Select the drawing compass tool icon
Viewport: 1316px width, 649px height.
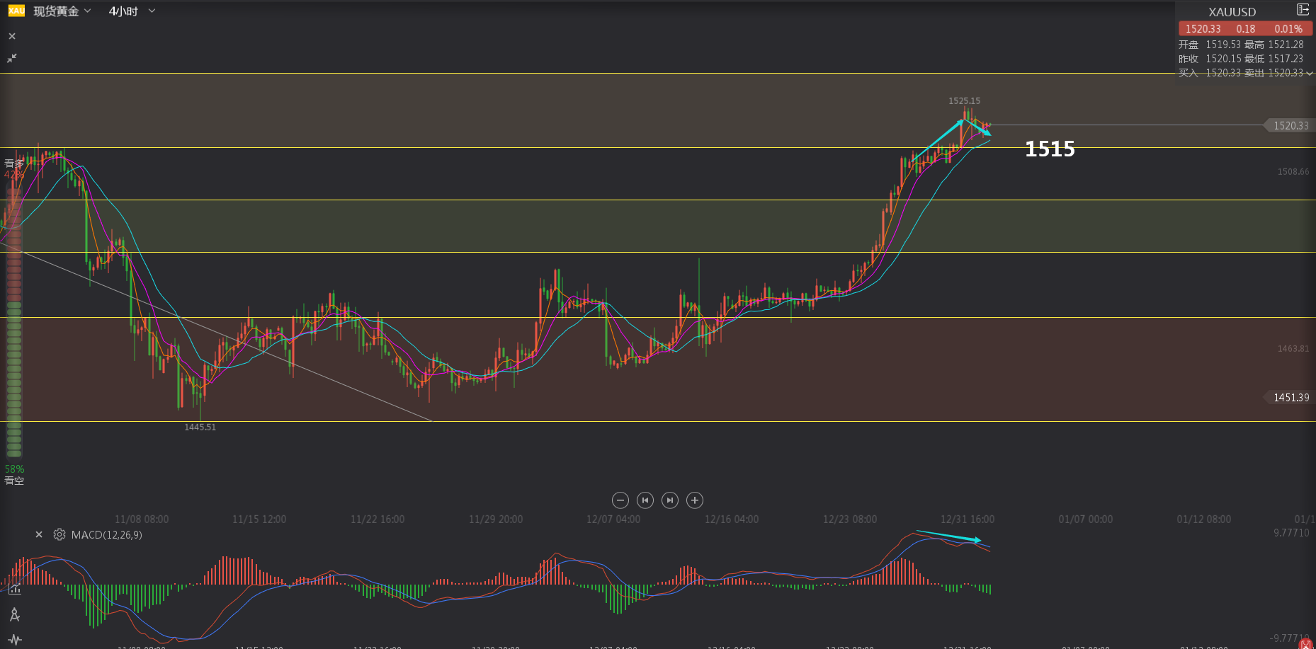[15, 614]
